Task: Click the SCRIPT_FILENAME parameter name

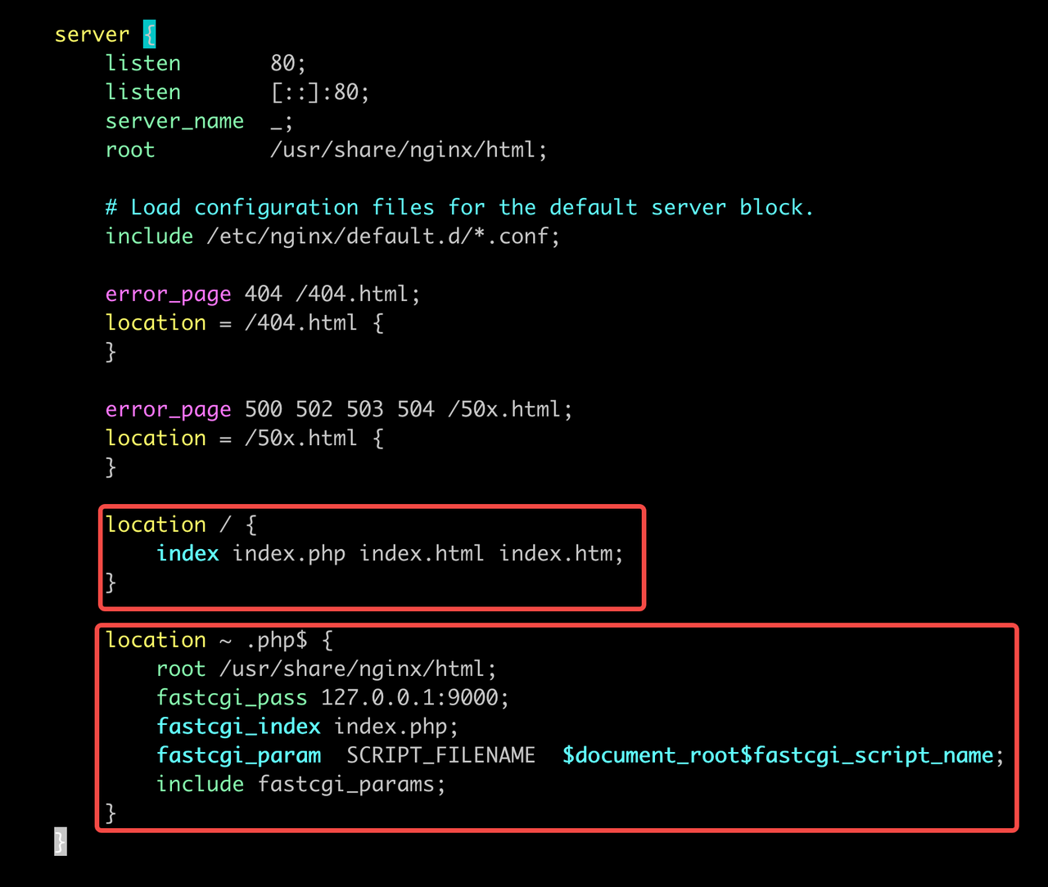Action: (x=440, y=755)
